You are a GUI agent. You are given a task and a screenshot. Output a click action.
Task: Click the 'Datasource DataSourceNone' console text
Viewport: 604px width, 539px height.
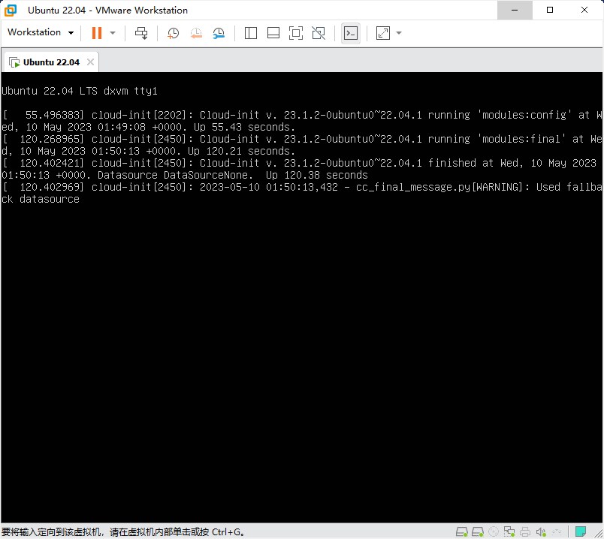(173, 175)
